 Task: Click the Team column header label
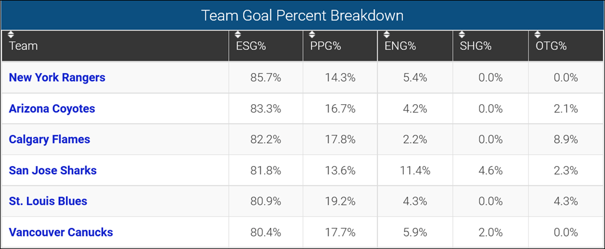pyautogui.click(x=23, y=47)
